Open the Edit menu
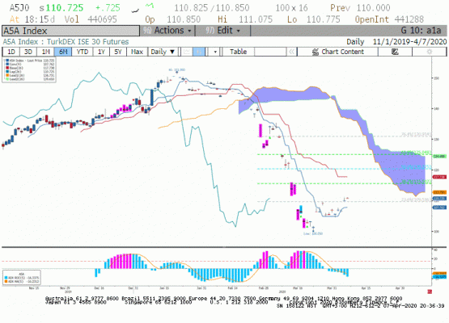Screen dimensions: 449x323 [x=222, y=31]
